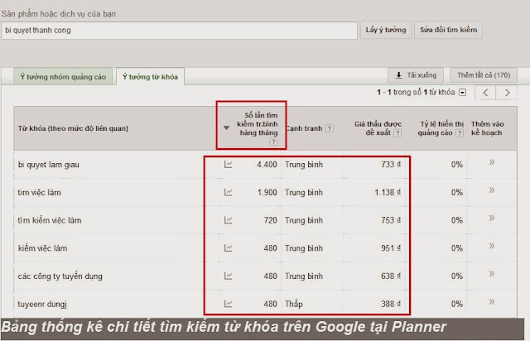The width and height of the screenshot is (530, 341).
Task: Click Sửa đổi tìm kiếm button
Action: coord(448,30)
